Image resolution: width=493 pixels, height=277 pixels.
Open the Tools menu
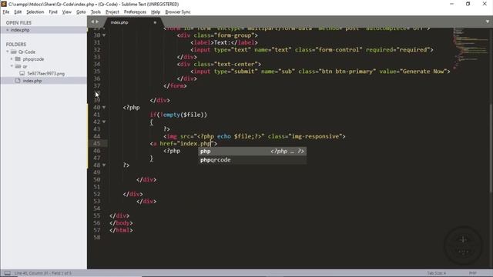[x=96, y=12]
